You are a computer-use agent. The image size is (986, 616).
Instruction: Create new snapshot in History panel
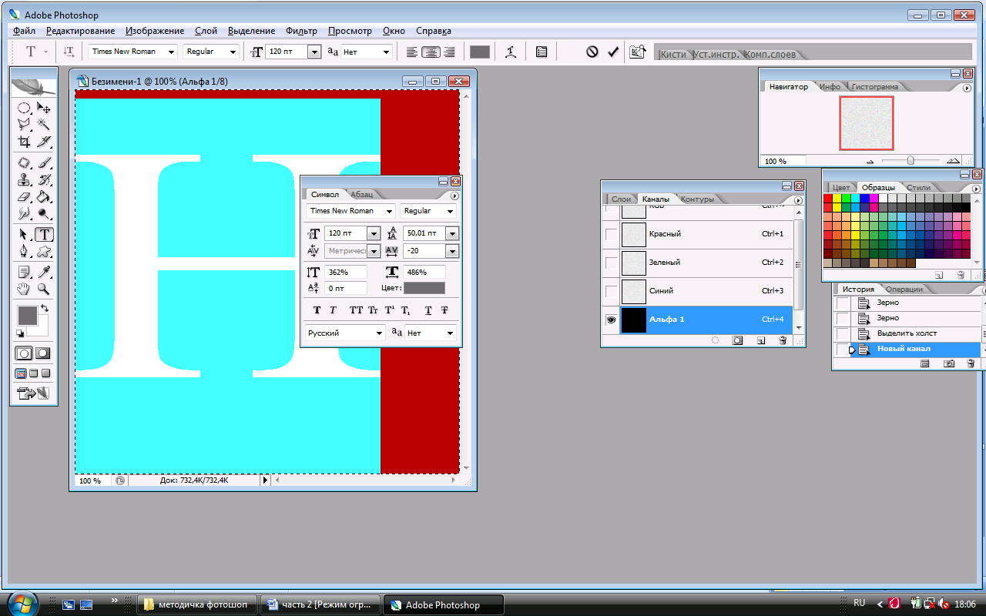[949, 363]
